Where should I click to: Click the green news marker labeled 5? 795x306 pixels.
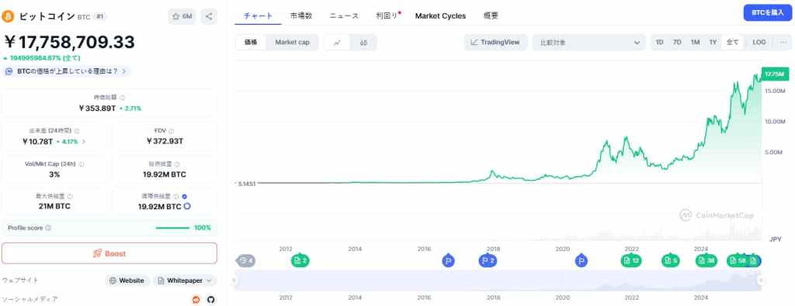click(670, 260)
